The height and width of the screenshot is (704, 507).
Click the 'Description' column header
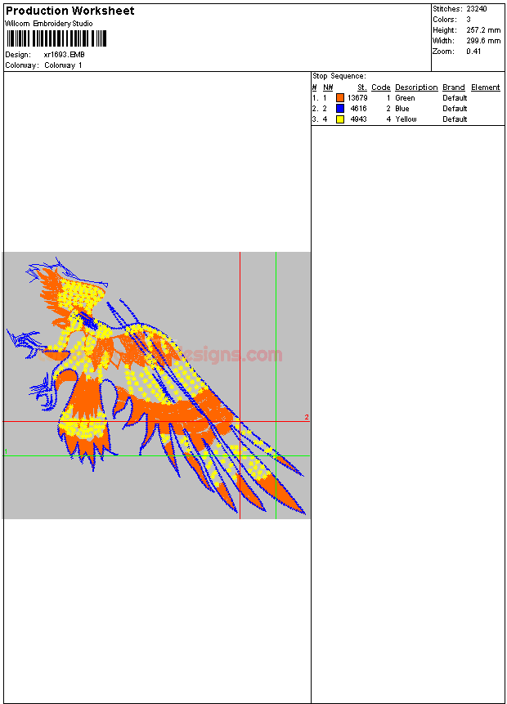[x=416, y=87]
